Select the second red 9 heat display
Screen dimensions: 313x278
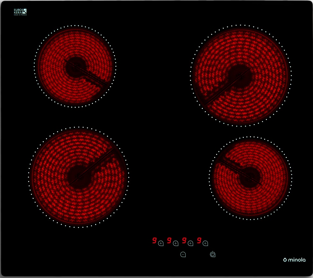[169, 241]
